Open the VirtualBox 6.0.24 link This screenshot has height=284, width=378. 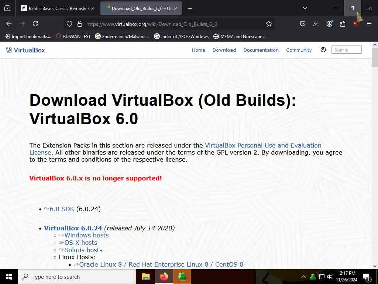tap(73, 228)
